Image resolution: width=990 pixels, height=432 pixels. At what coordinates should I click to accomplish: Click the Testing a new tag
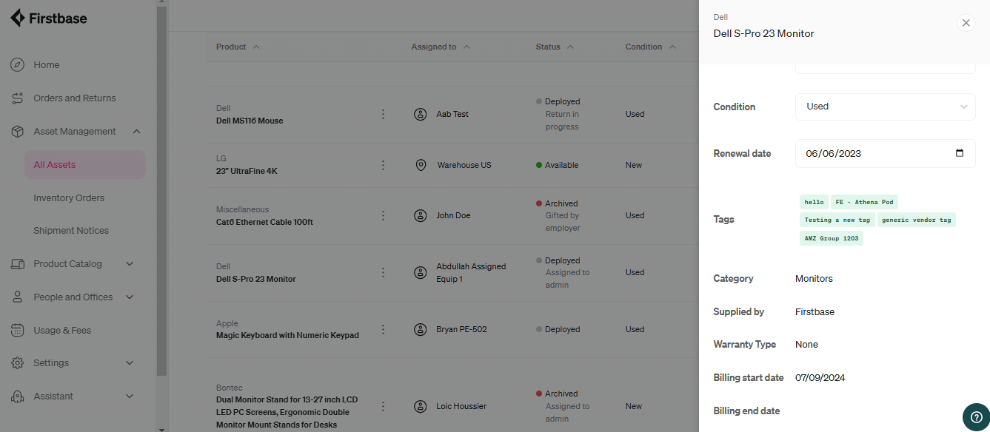pyautogui.click(x=837, y=220)
